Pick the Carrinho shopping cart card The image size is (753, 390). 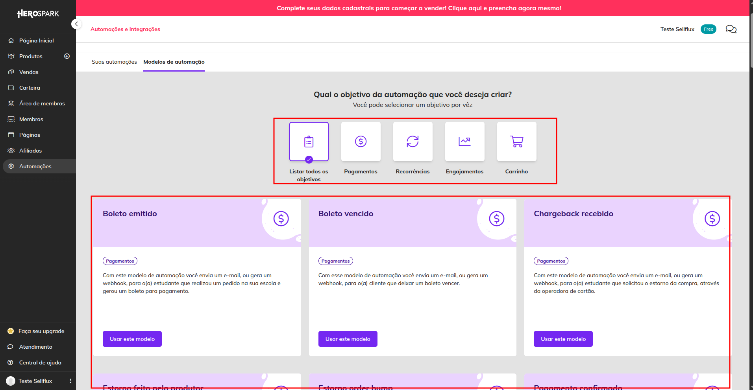click(516, 142)
